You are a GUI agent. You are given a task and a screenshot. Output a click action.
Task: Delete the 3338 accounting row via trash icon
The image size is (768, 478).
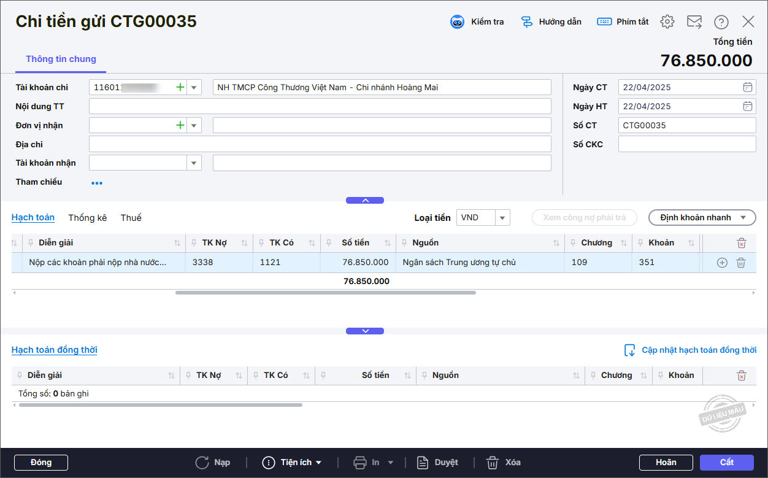(x=740, y=263)
